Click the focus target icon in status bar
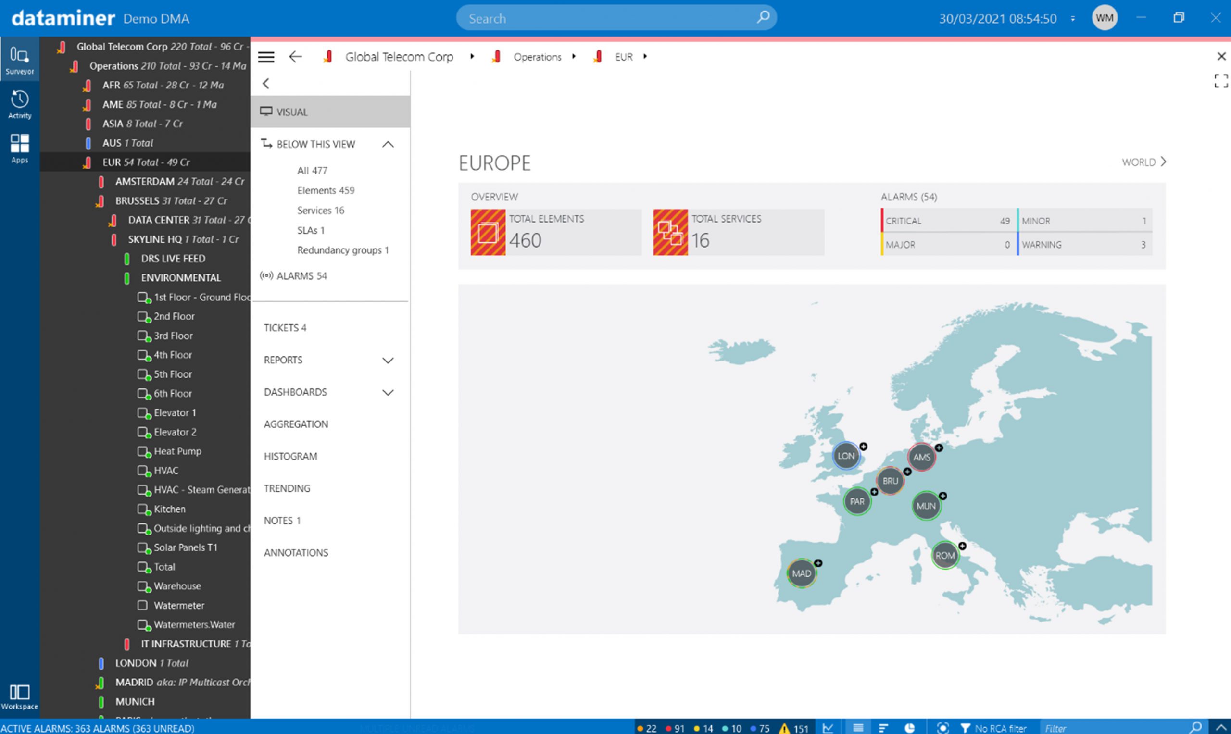1231x734 pixels. (x=942, y=728)
